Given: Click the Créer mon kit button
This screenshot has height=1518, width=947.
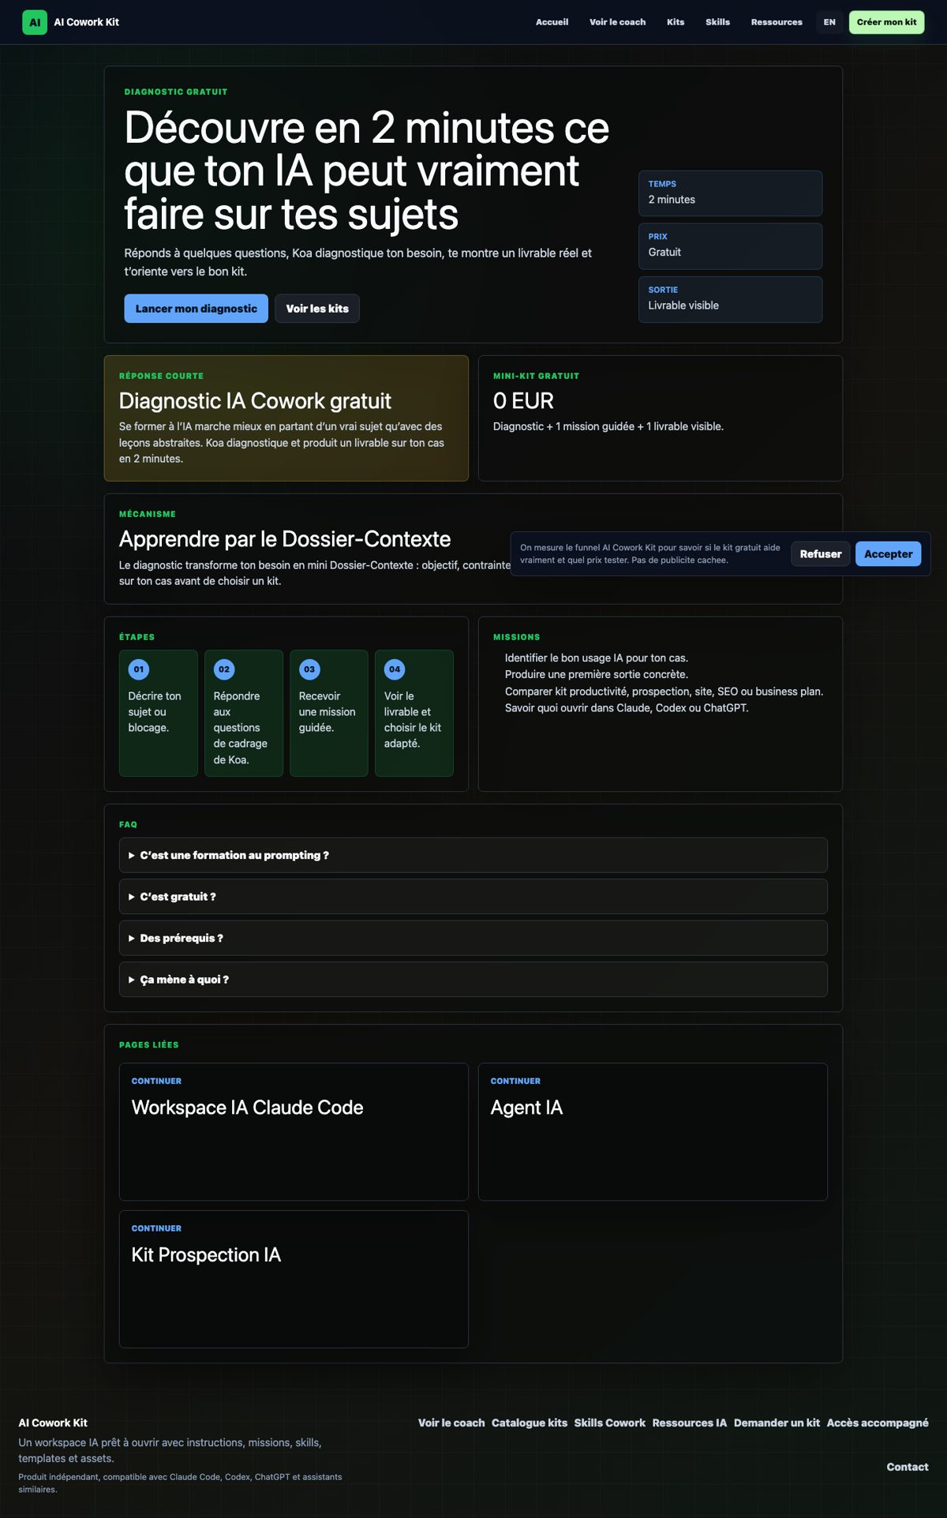Looking at the screenshot, I should coord(886,22).
